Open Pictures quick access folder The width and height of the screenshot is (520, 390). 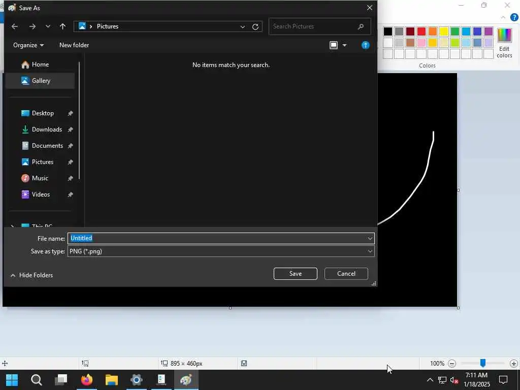[43, 162]
